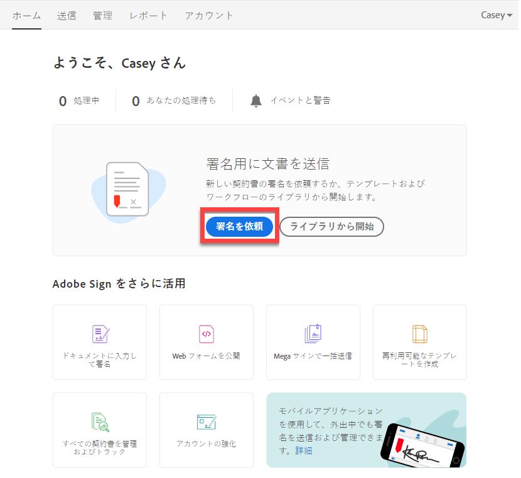Open 再利用可能なテンプレートを作成 label
Screen dimensions: 521x478
coord(420,360)
